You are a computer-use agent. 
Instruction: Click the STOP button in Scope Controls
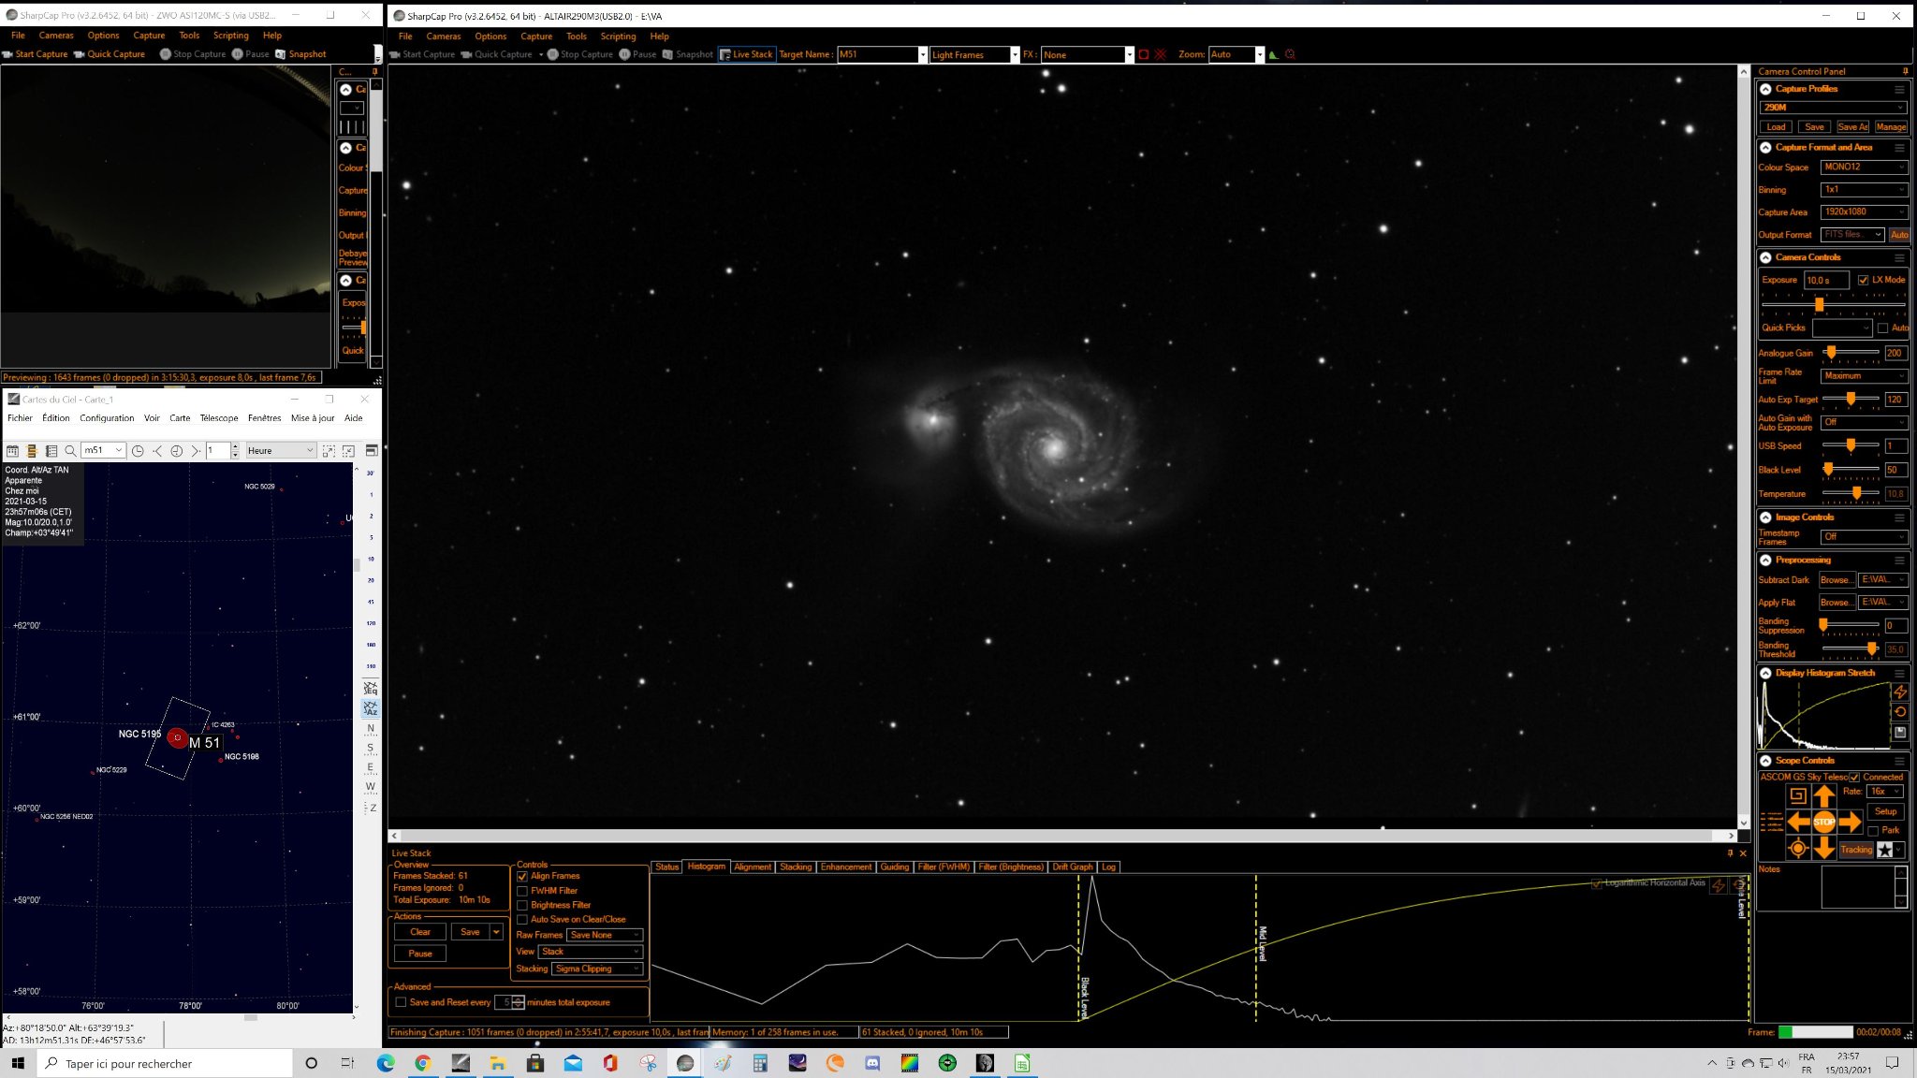(x=1824, y=823)
